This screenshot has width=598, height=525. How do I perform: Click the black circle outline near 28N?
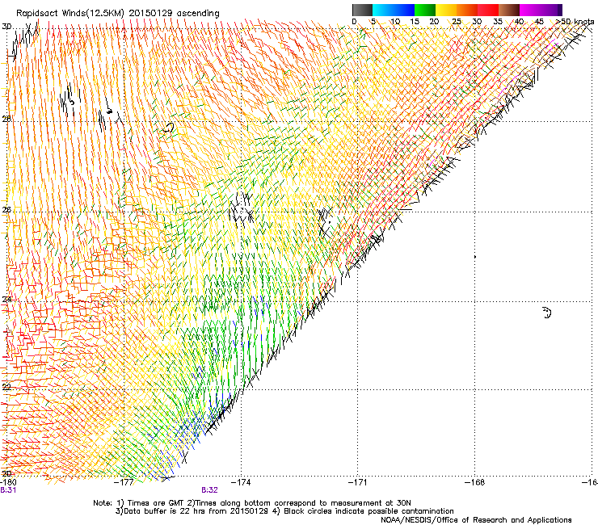pyautogui.click(x=169, y=128)
